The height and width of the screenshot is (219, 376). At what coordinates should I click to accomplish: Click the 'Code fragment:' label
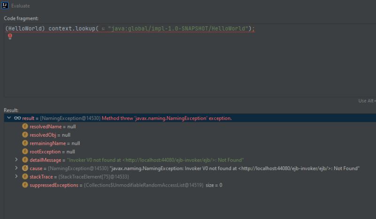click(21, 18)
